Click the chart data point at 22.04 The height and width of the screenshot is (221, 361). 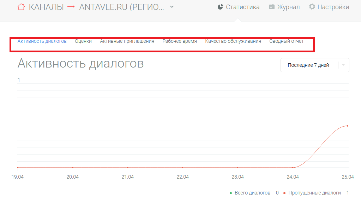tap(182, 168)
